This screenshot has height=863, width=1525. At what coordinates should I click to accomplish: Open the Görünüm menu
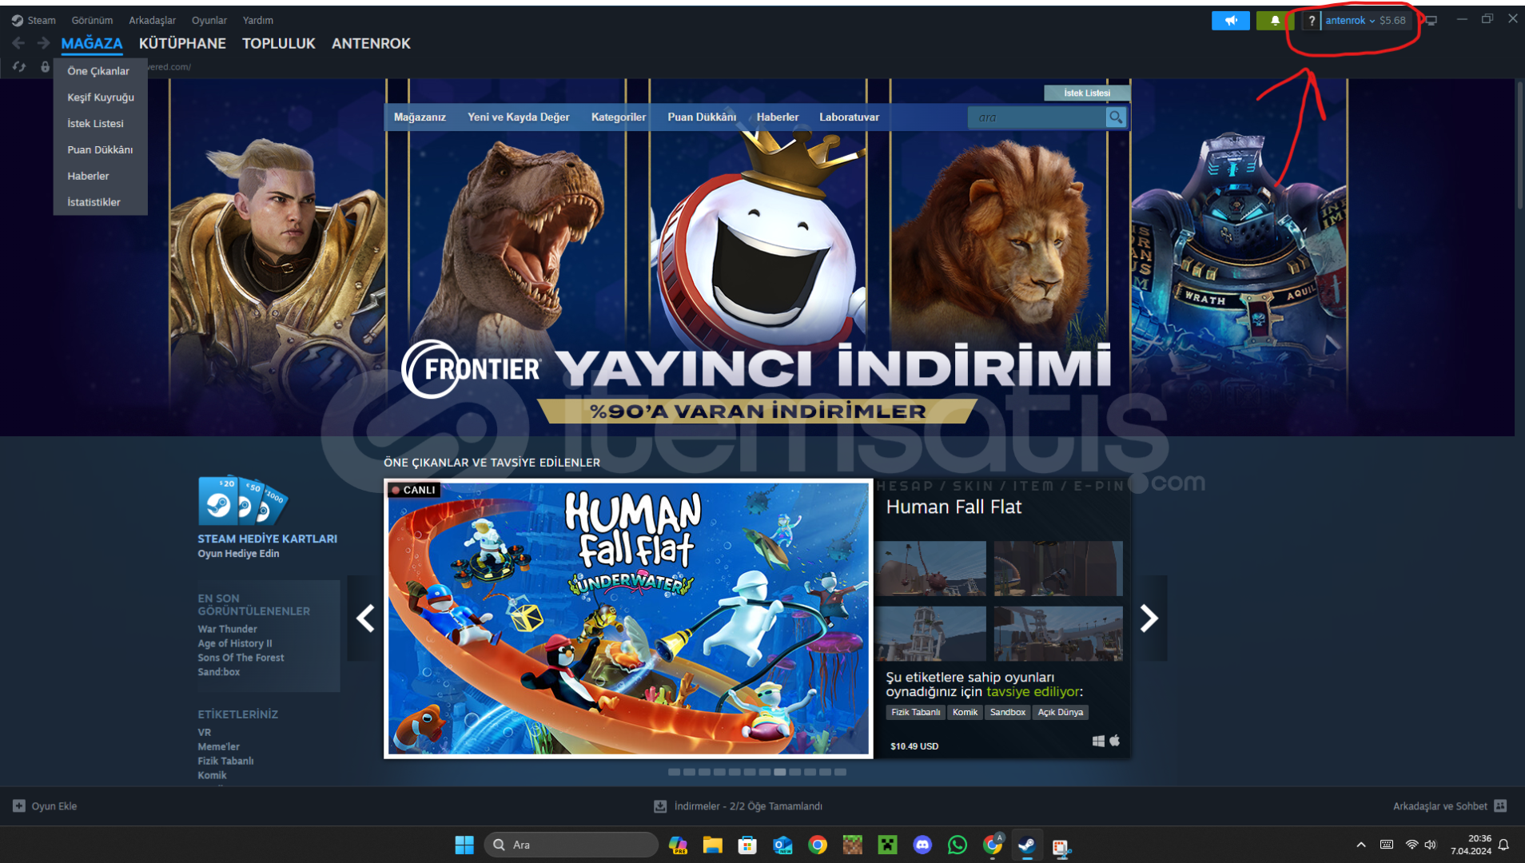92,20
